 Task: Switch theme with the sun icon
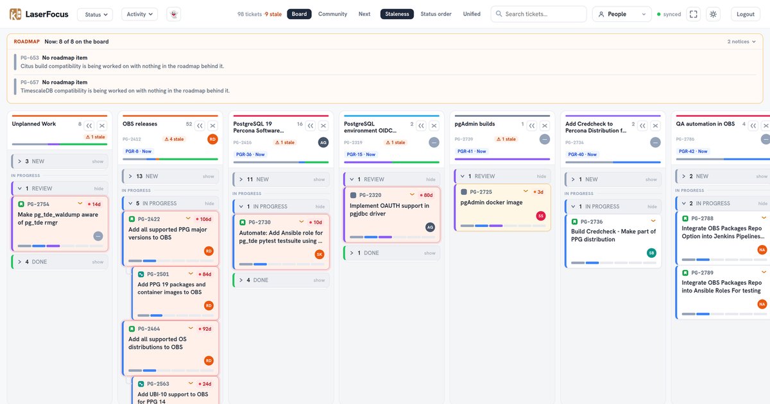click(713, 14)
